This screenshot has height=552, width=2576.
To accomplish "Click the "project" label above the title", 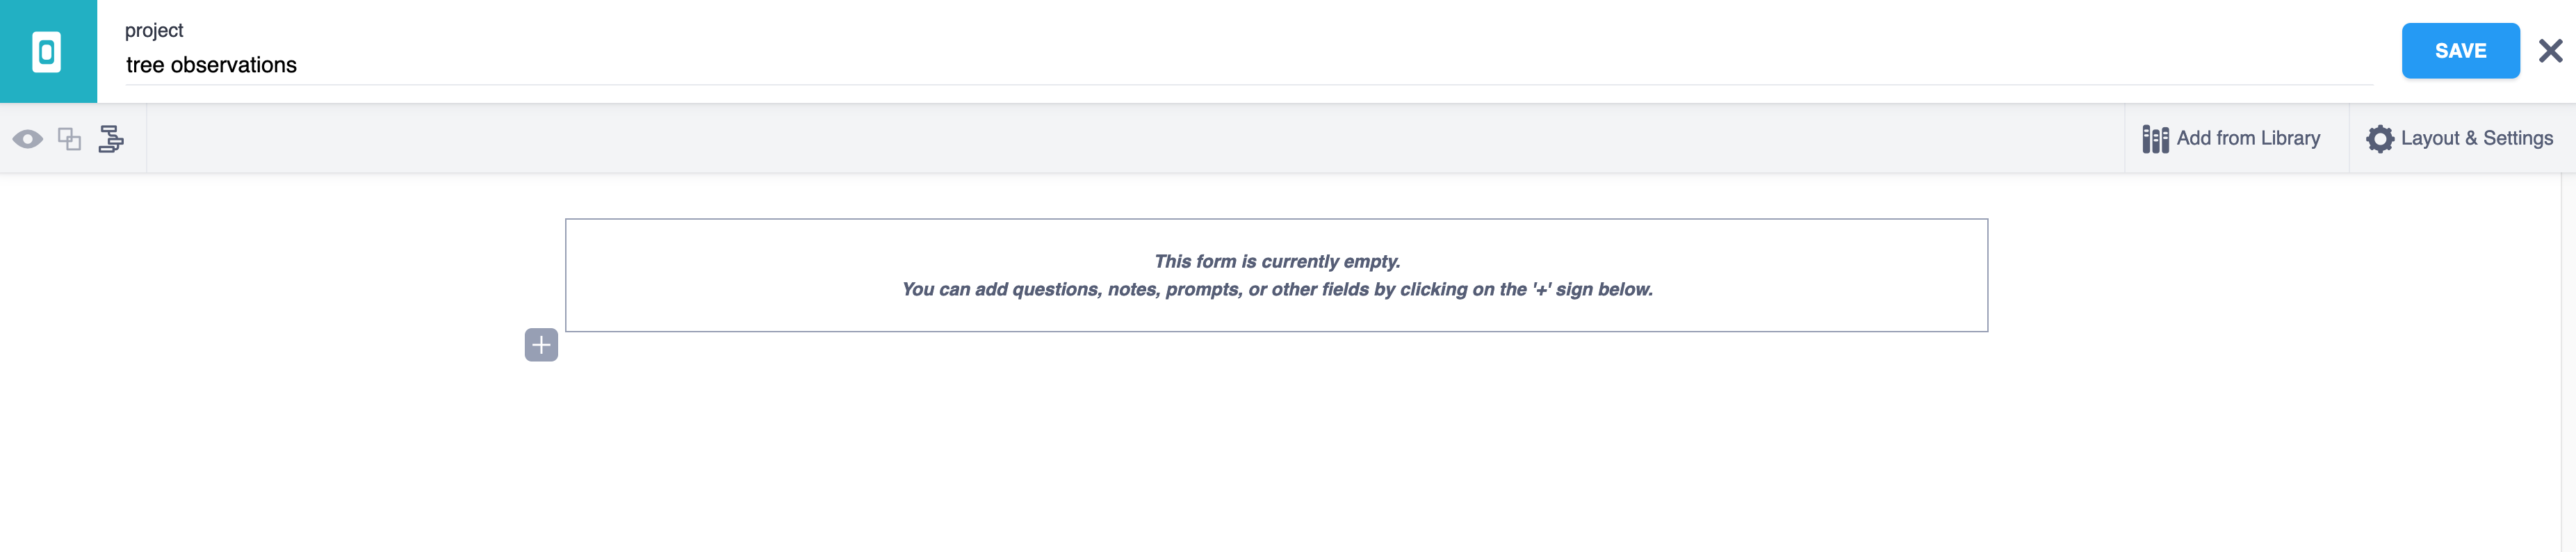I will pyautogui.click(x=154, y=30).
